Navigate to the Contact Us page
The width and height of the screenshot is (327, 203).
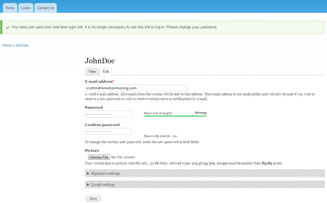(45, 8)
